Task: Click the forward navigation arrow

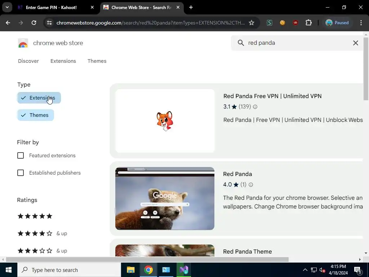Action: pos(21,23)
